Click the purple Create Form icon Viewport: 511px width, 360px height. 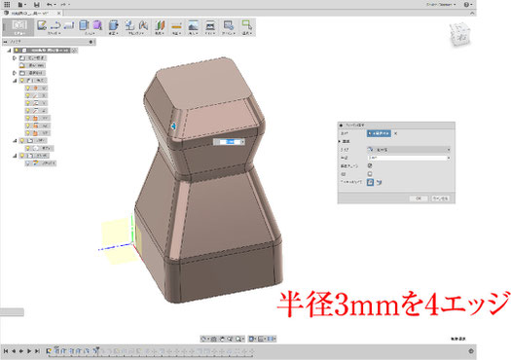97,25
